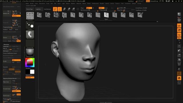Viewport: 183px width, 103px height.
Task: Click the Frame icon on right shelf
Action: (179, 46)
